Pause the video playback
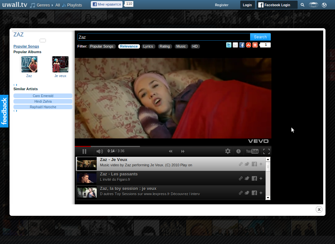Screen dimensions: 335x244 pos(84,152)
